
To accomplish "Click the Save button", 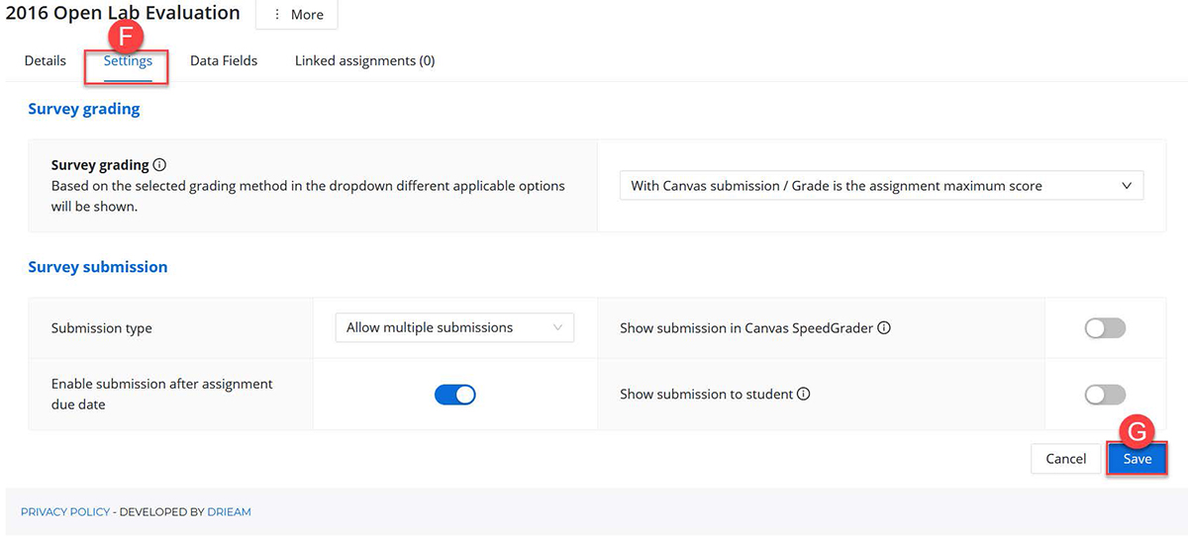I will 1138,459.
